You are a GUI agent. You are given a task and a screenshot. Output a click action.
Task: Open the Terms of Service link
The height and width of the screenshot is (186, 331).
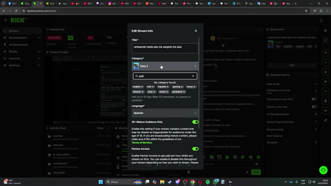[142, 143]
